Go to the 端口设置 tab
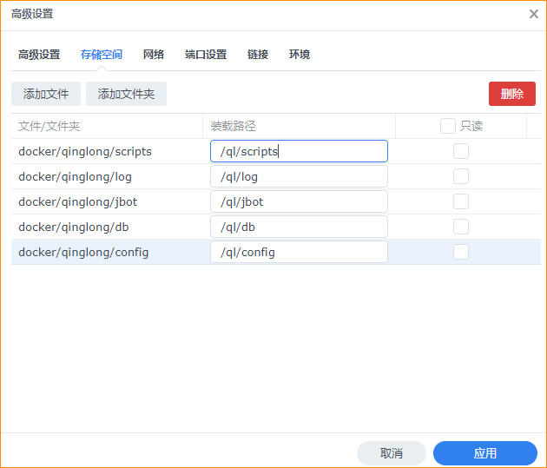Viewport: 547px width, 468px height. coord(206,55)
